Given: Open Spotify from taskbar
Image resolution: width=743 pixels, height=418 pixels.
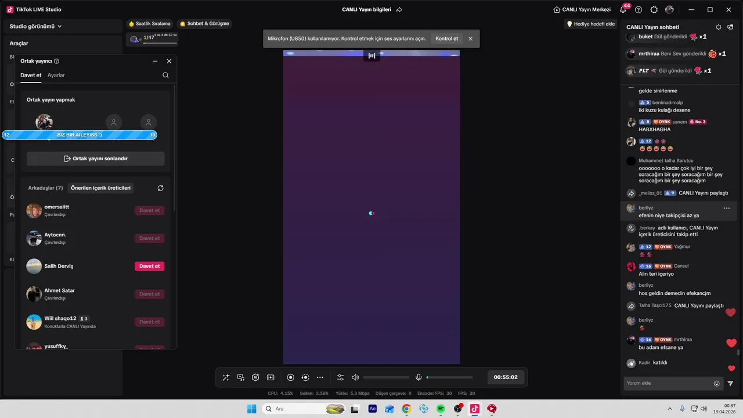Looking at the screenshot, I should point(441,409).
